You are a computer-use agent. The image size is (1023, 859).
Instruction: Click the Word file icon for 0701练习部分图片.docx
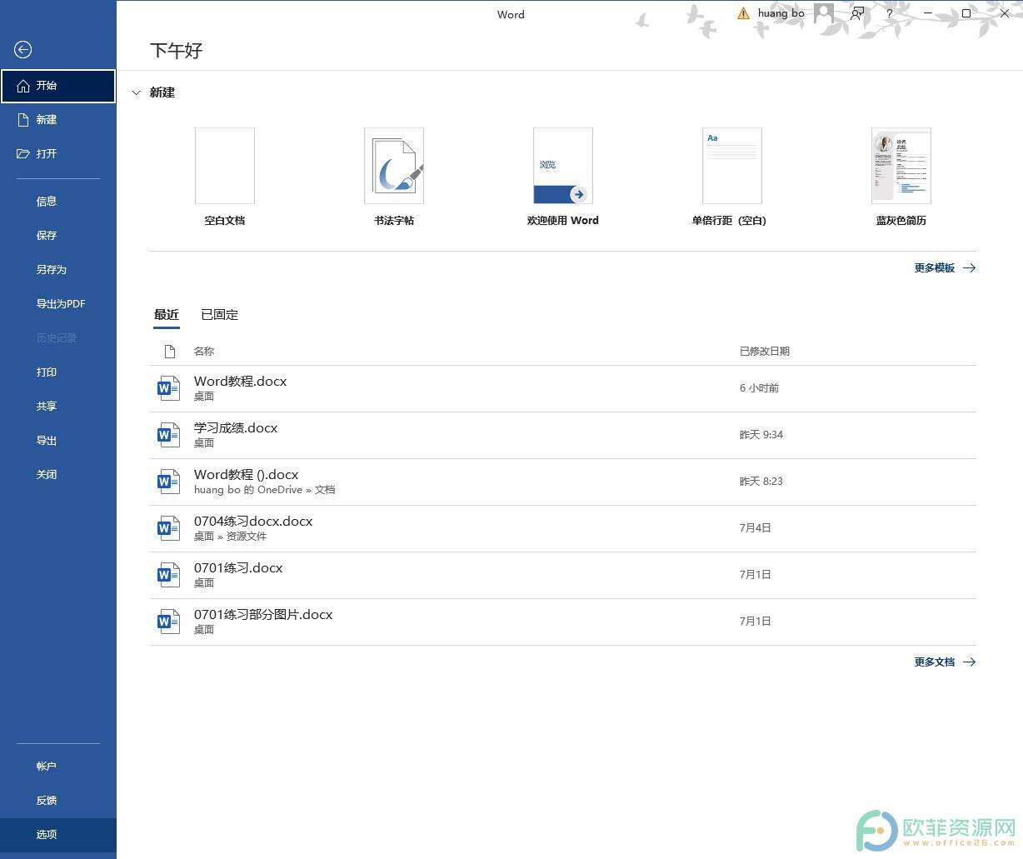click(169, 622)
